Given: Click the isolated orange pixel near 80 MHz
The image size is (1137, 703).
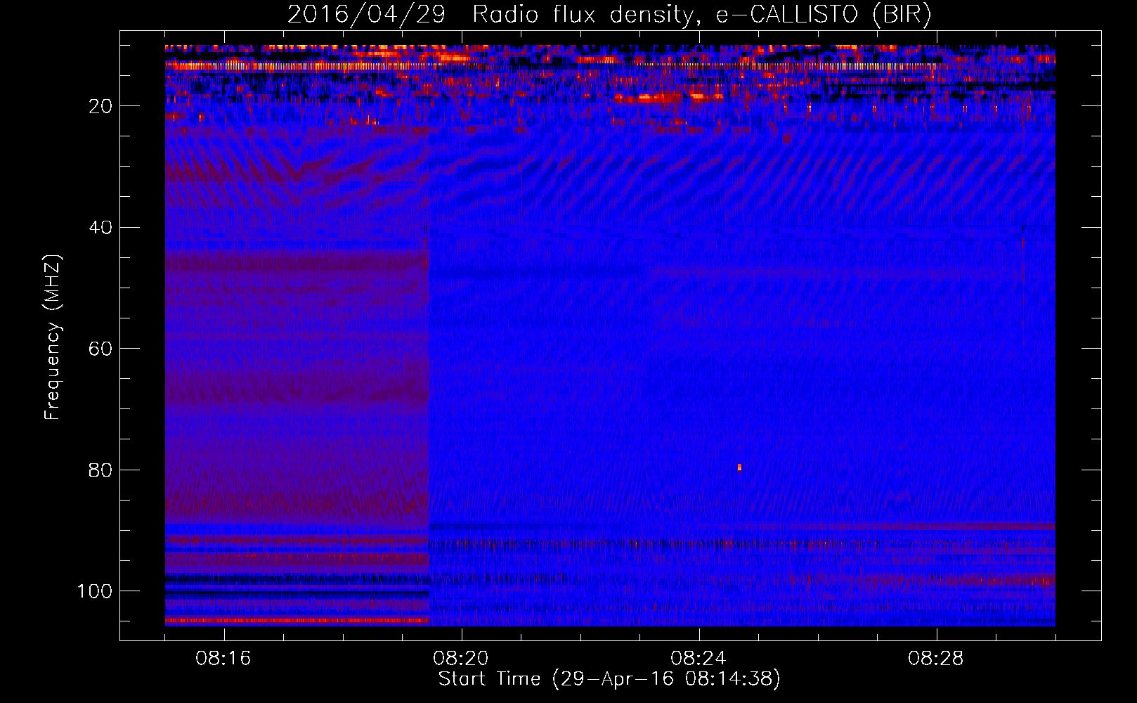Looking at the screenshot, I should [739, 467].
